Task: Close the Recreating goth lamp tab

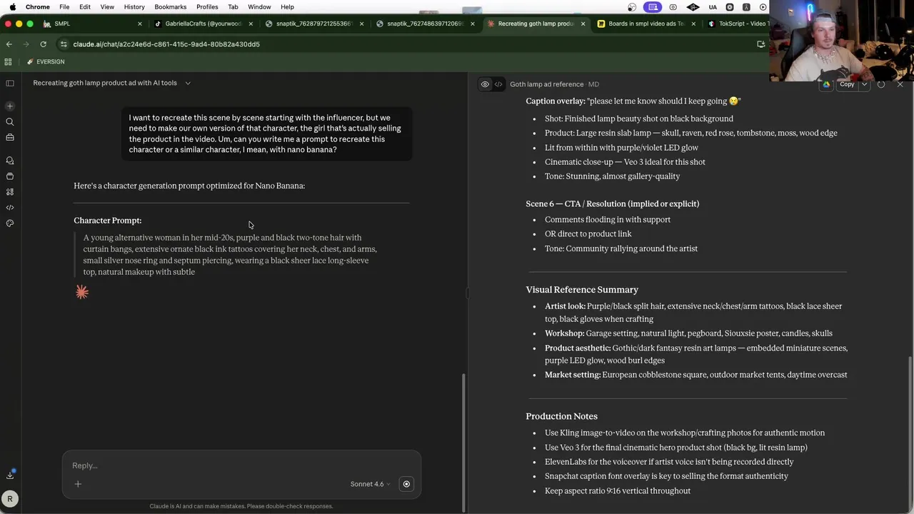Action: tap(583, 24)
